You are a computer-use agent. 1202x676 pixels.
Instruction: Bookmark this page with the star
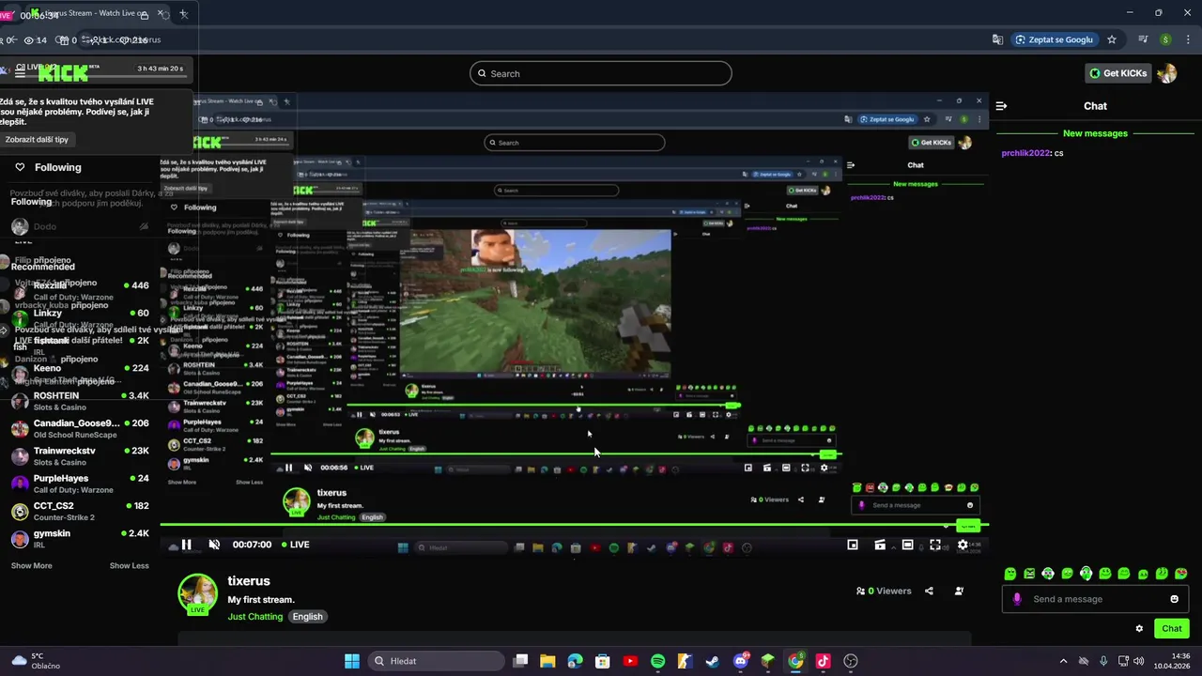(1112, 39)
